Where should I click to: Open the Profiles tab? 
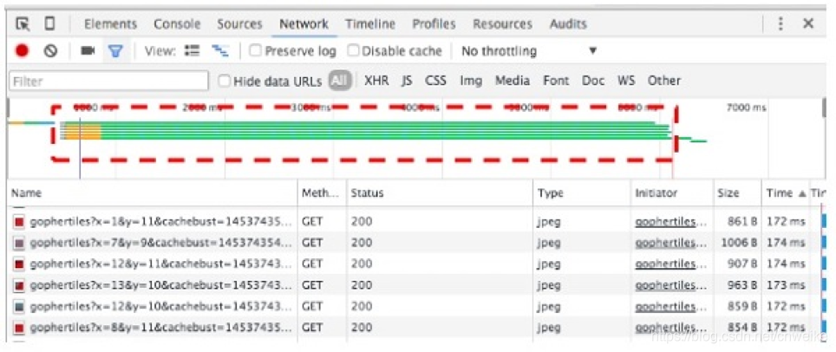(434, 24)
